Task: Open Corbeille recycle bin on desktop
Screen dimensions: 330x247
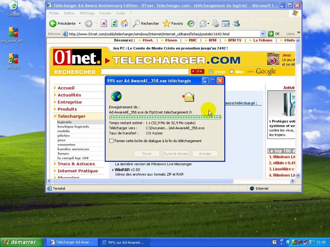Action: (x=13, y=8)
